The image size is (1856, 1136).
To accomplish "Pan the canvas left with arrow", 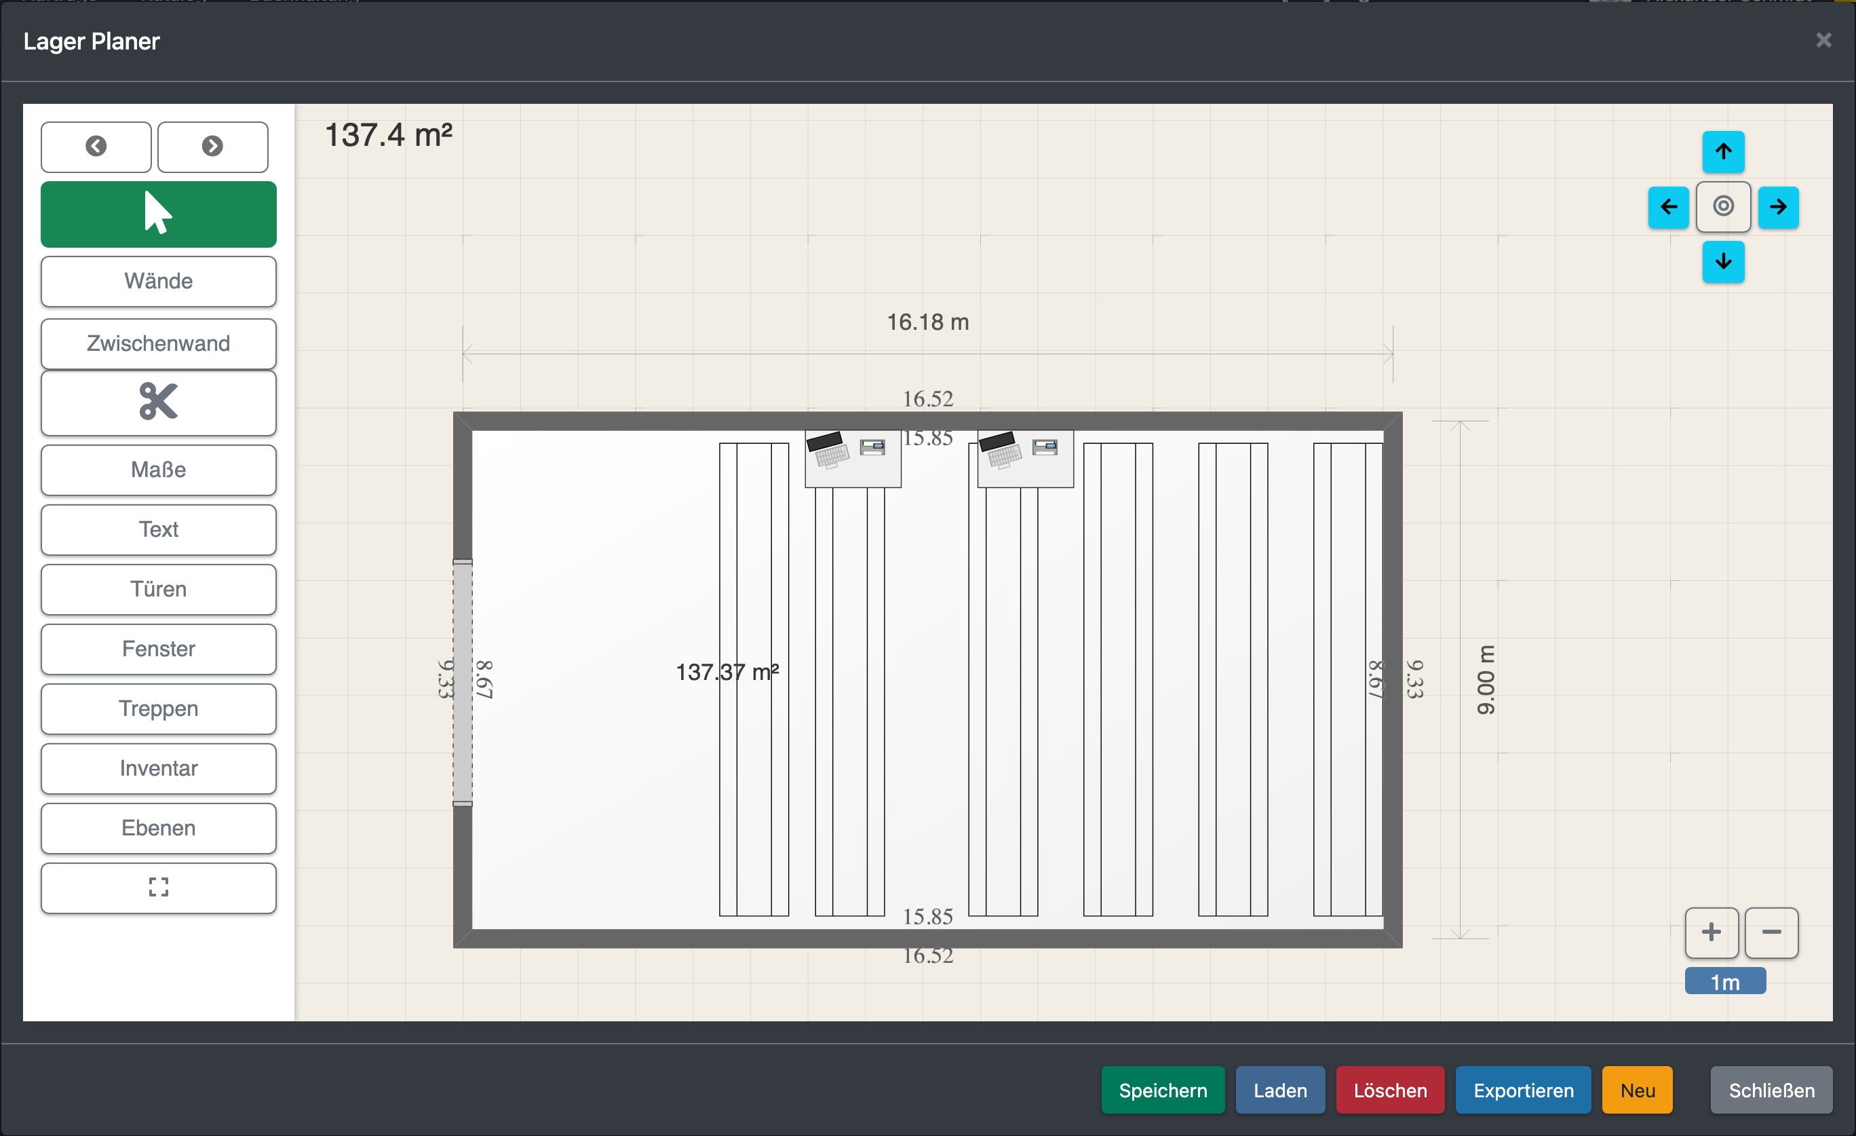I will click(x=1667, y=206).
